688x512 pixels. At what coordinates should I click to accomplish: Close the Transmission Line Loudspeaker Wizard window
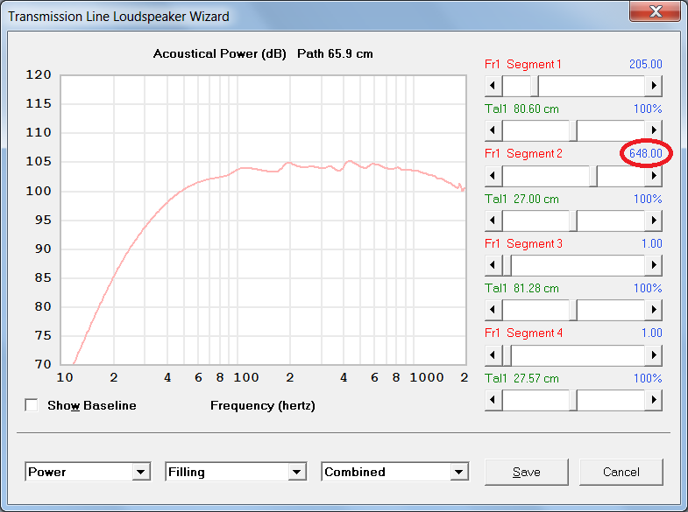click(655, 11)
